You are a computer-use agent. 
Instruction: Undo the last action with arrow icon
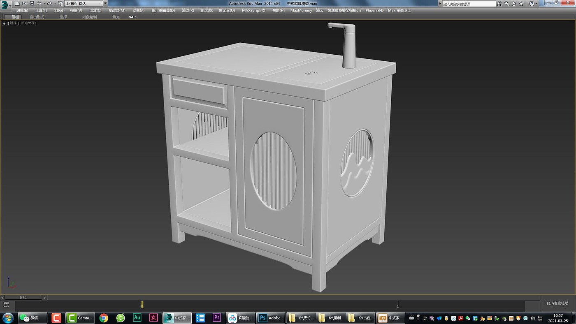(x=39, y=3)
